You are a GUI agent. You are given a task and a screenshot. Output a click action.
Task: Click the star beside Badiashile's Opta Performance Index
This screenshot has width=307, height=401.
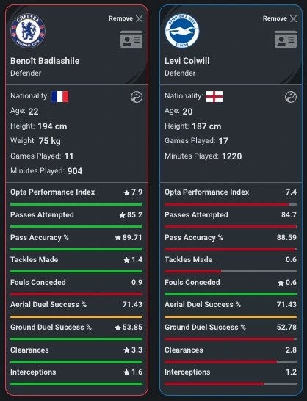[126, 192]
